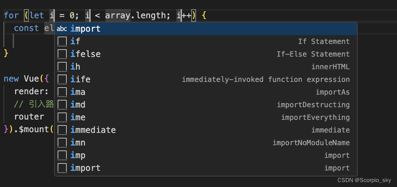
Task: Click the 'innerHTML' description label
Action: [x=330, y=67]
